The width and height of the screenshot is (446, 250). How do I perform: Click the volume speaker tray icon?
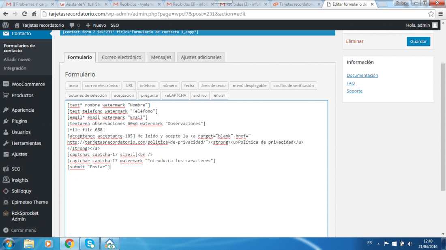410,244
